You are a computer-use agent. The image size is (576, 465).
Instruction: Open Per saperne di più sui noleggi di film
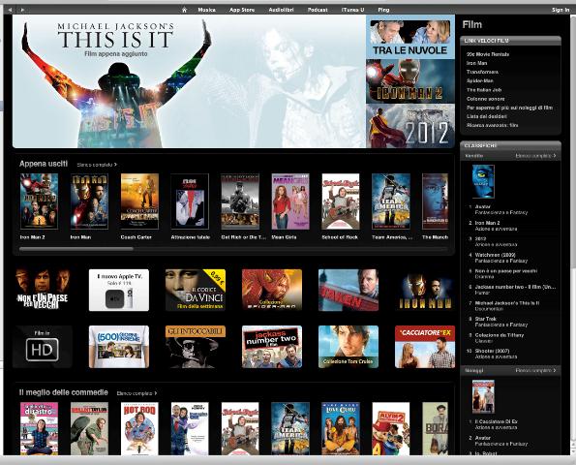pos(509,108)
